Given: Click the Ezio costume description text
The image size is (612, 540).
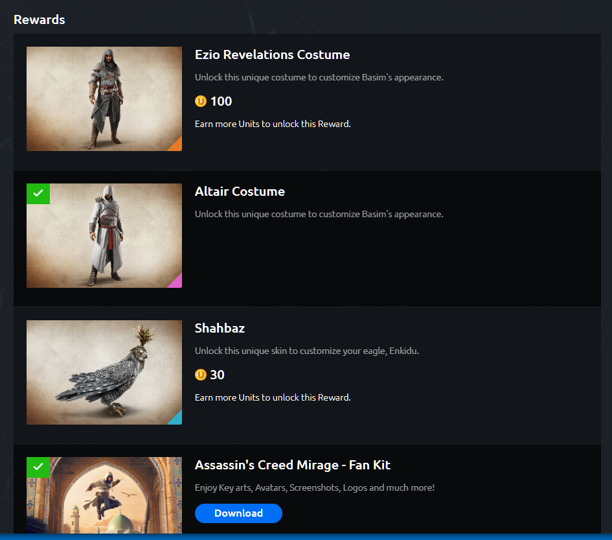Looking at the screenshot, I should tap(319, 77).
